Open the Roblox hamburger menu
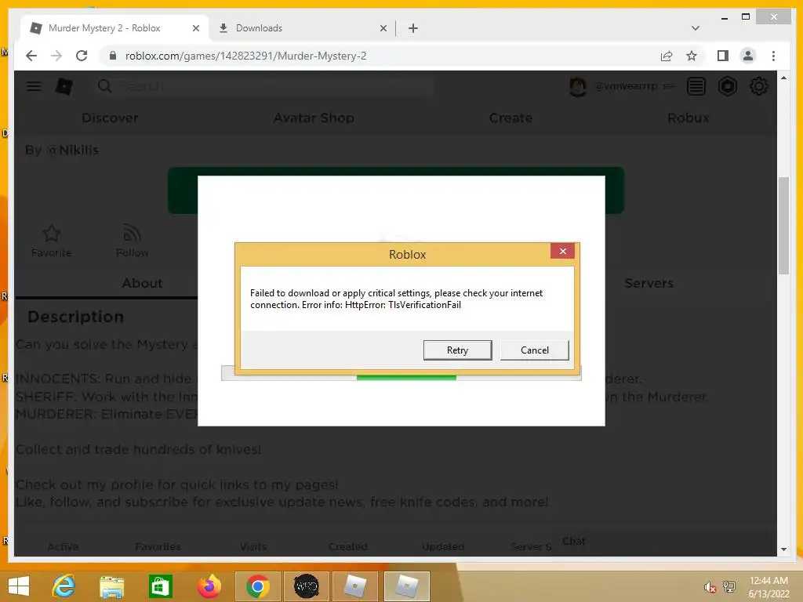The height and width of the screenshot is (602, 803). pos(34,86)
